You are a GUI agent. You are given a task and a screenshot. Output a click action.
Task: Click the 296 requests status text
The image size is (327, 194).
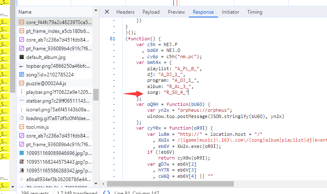tap(35, 192)
